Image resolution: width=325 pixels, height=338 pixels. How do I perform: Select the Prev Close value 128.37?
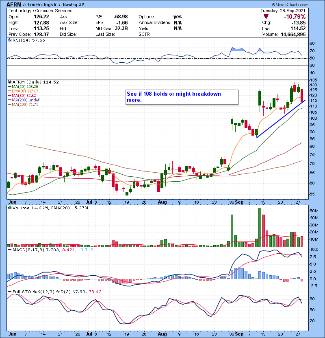(x=41, y=34)
